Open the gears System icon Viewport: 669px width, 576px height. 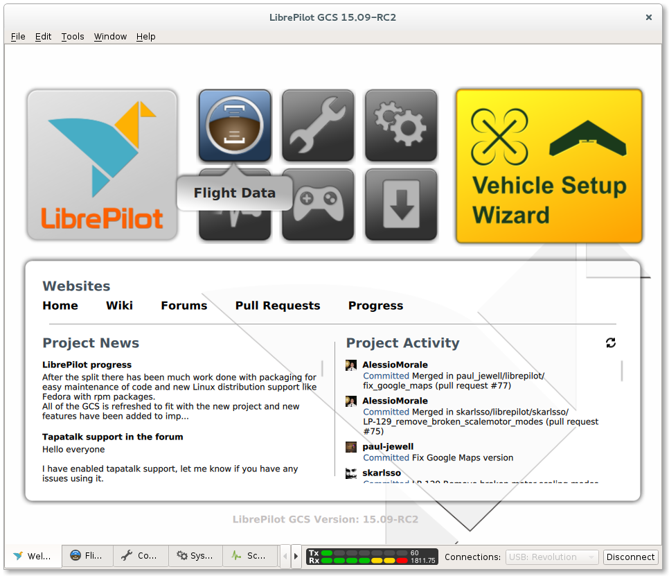pos(401,125)
